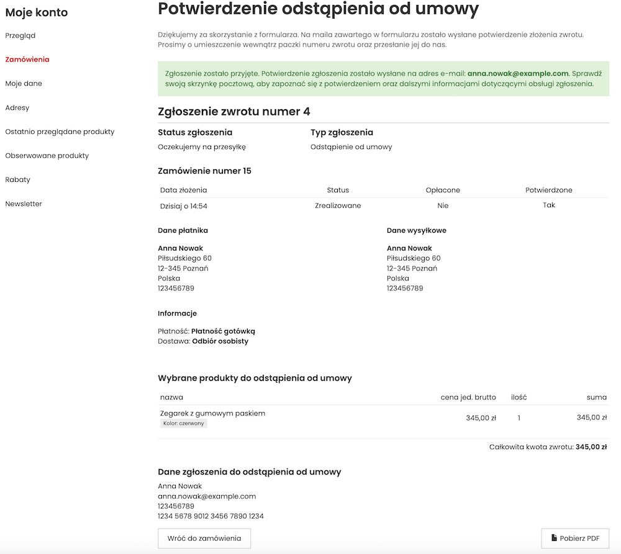Click the Dane płatnika heading

[x=183, y=230]
